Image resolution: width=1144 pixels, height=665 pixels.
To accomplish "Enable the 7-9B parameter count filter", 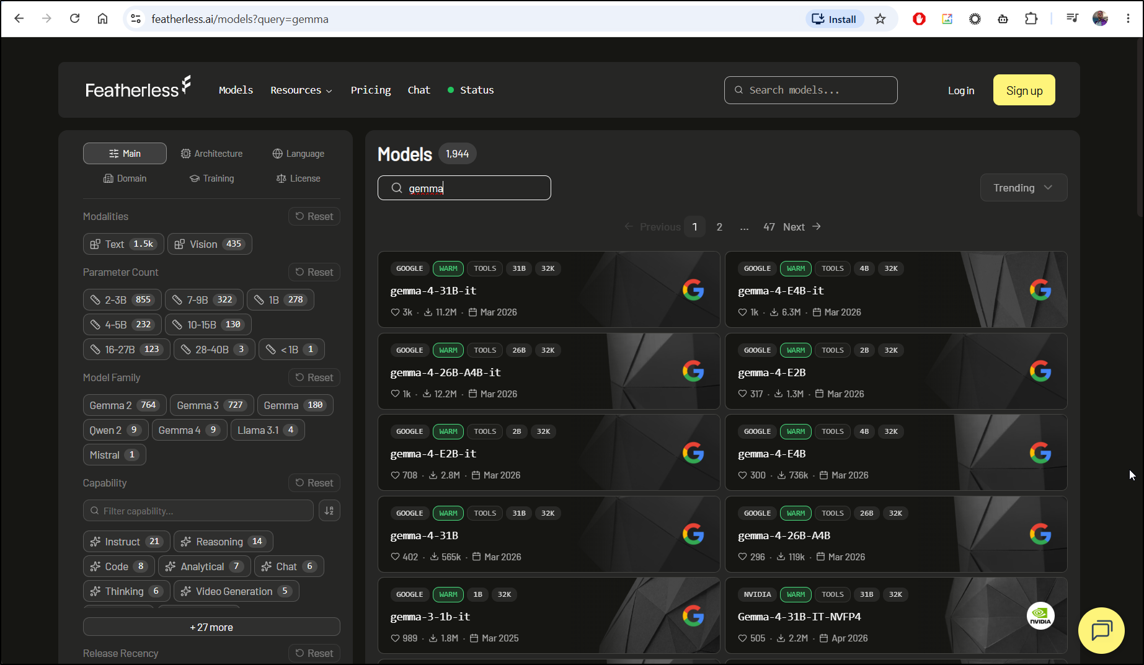I will point(204,300).
